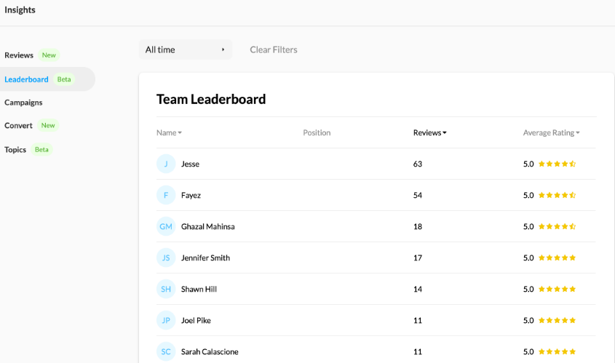Click the Beta badge beside Leaderboard
Image resolution: width=615 pixels, height=363 pixels.
point(64,79)
